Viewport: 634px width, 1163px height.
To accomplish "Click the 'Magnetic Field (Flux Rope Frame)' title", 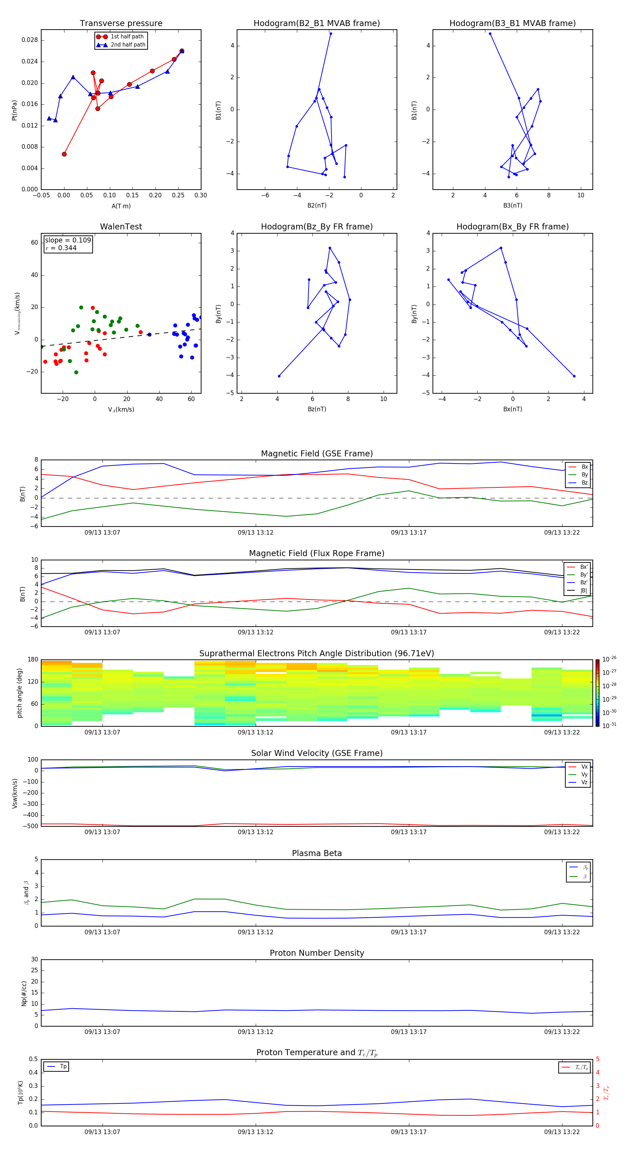I will 317,554.
